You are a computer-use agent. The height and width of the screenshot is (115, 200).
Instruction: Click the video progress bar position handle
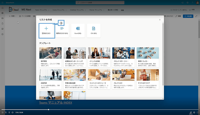pos(49,109)
